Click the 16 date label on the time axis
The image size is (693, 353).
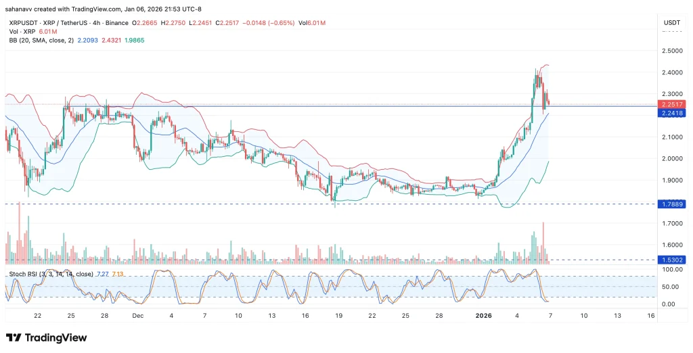click(x=650, y=316)
